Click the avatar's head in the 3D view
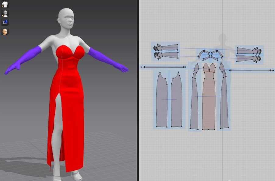Viewport: 275px width, 181px height. [66, 18]
